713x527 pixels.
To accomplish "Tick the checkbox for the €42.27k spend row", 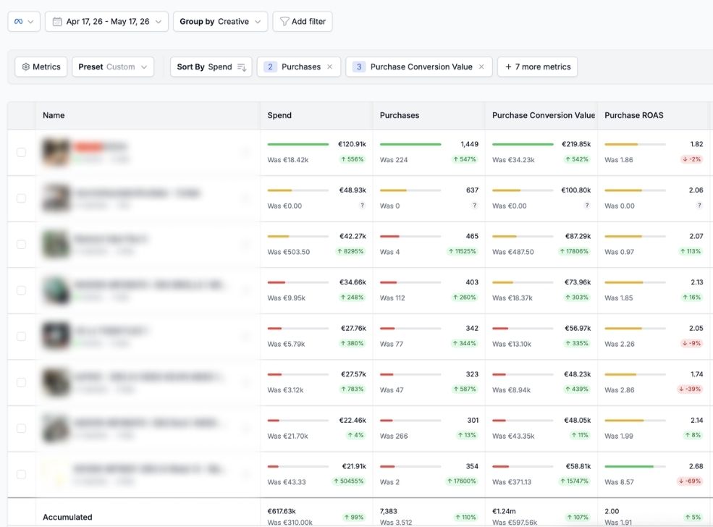I will (22, 244).
